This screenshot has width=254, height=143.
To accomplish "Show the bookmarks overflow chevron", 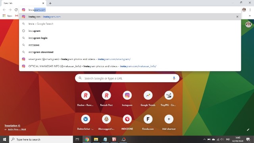I will (250, 16).
